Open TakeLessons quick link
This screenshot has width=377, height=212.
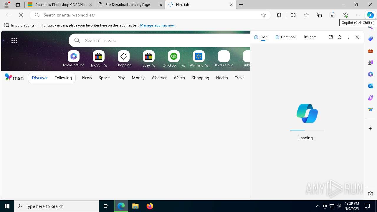pyautogui.click(x=224, y=59)
